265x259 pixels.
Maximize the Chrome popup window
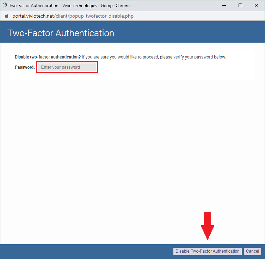pos(240,6)
